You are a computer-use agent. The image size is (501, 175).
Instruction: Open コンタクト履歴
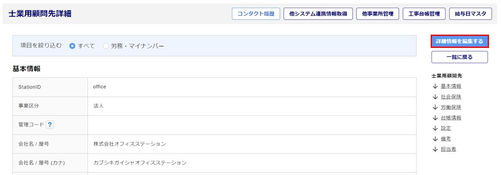point(256,14)
